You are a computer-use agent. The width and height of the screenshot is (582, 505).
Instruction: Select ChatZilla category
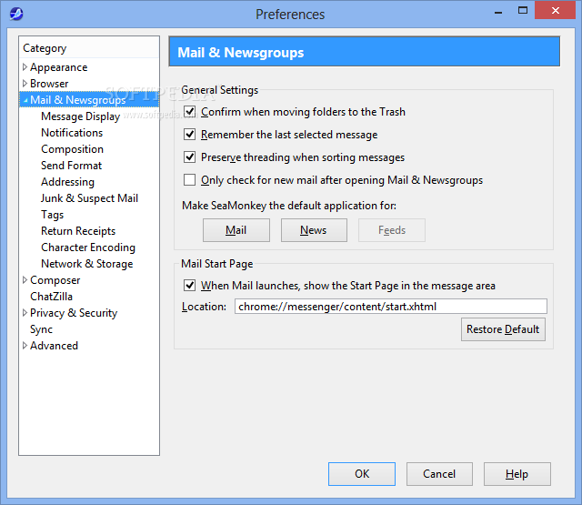click(51, 297)
